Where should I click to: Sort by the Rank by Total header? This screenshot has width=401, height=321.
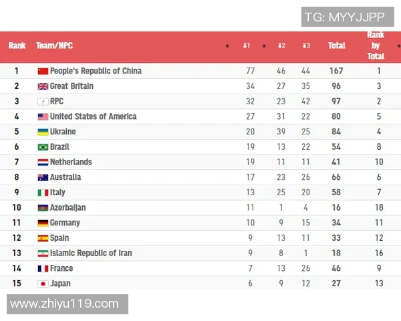[376, 45]
